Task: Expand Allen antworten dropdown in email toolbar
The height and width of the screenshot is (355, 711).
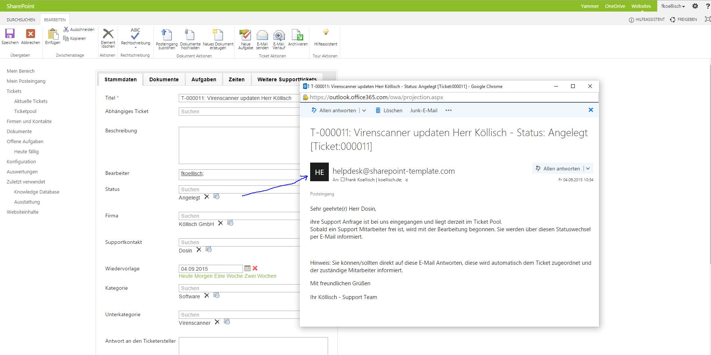Action: 364,110
